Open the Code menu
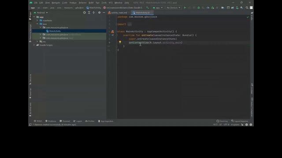This screenshot has height=158, width=282. (x=65, y=3)
